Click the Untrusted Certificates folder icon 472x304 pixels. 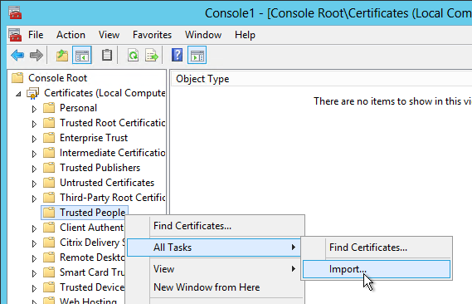point(49,183)
